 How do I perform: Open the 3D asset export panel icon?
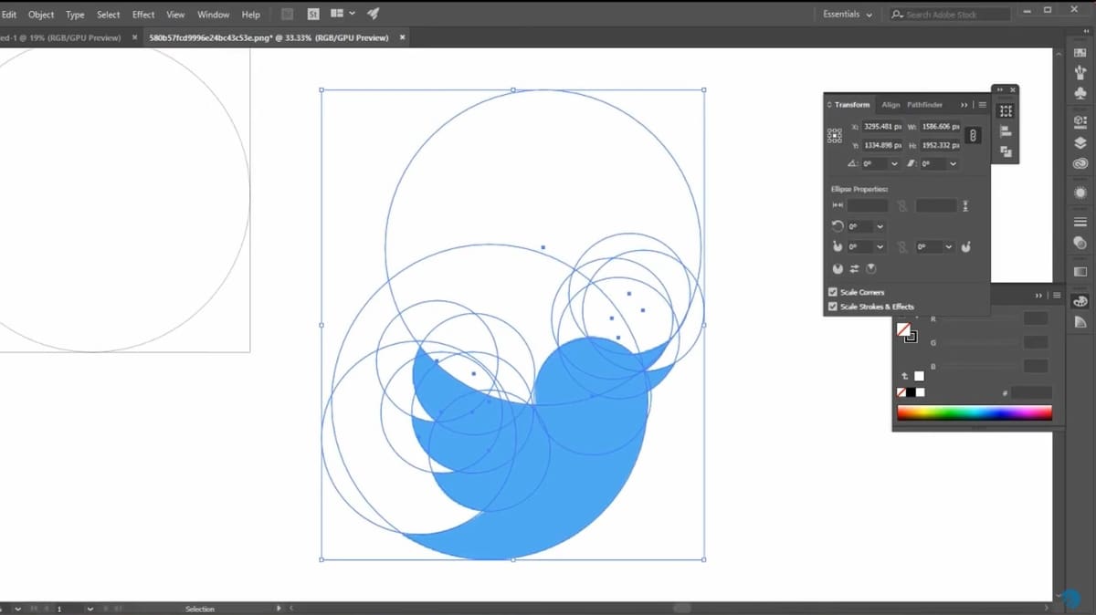[1080, 120]
